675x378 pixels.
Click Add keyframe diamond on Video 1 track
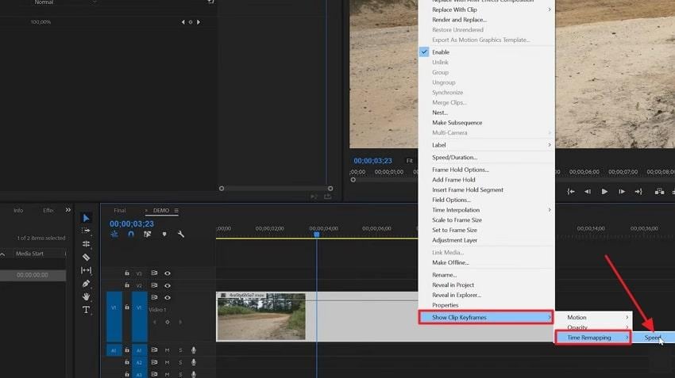[168, 322]
